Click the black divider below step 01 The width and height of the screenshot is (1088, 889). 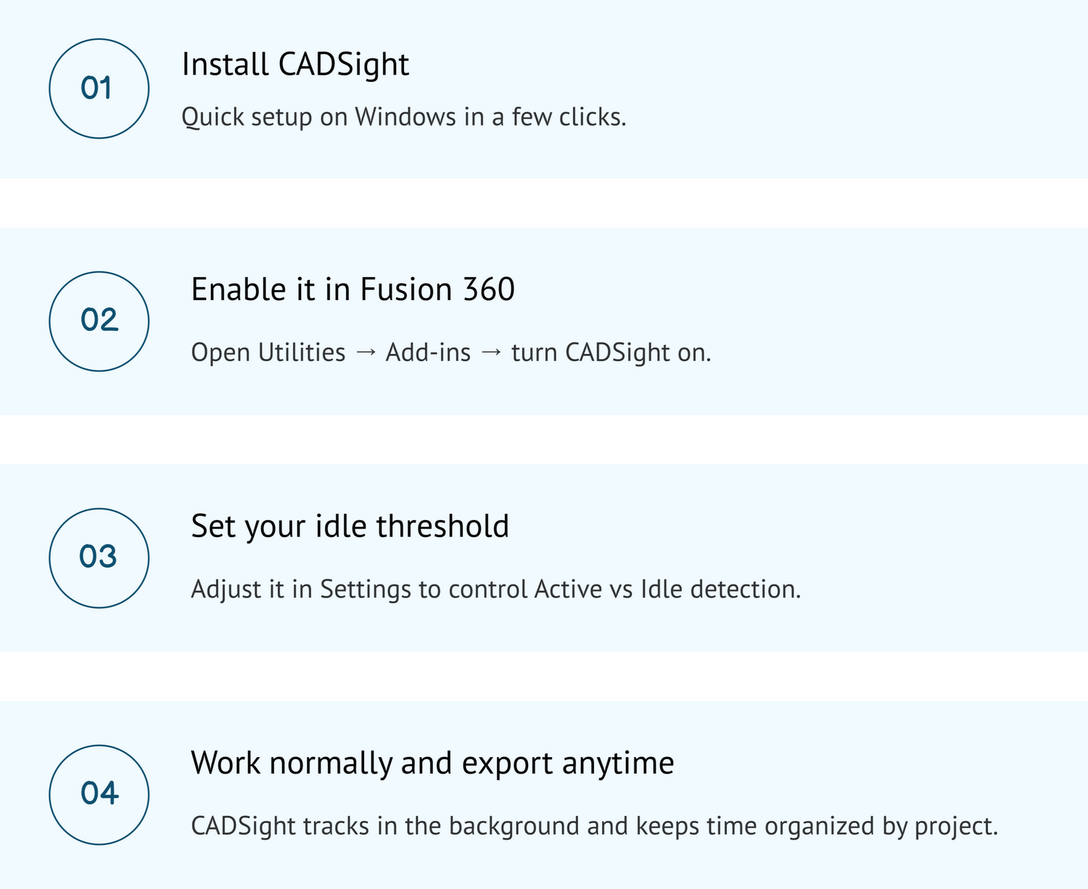pos(544,204)
